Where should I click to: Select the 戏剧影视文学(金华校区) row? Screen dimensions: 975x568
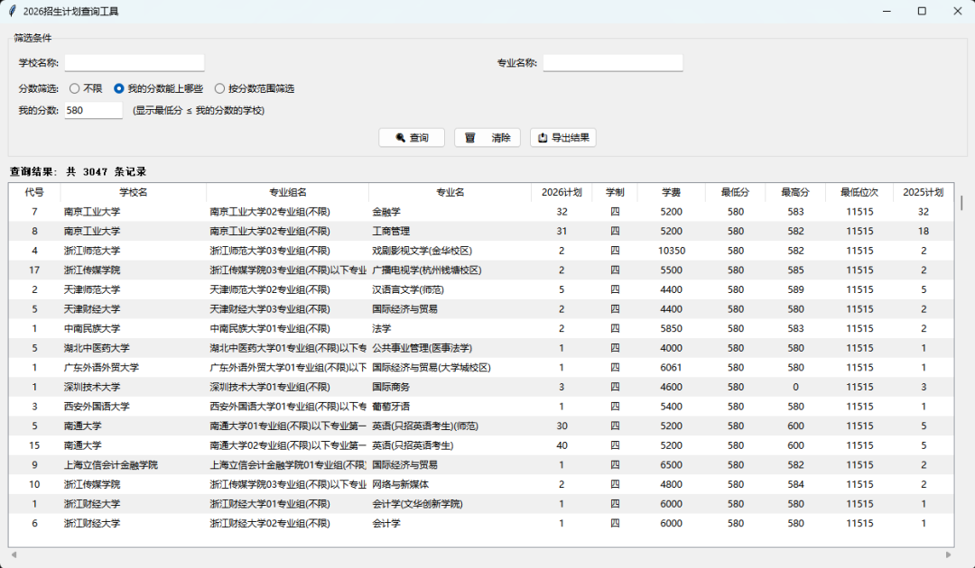[x=480, y=251]
